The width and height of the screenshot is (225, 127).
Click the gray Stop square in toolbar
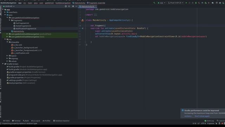click(209, 3)
